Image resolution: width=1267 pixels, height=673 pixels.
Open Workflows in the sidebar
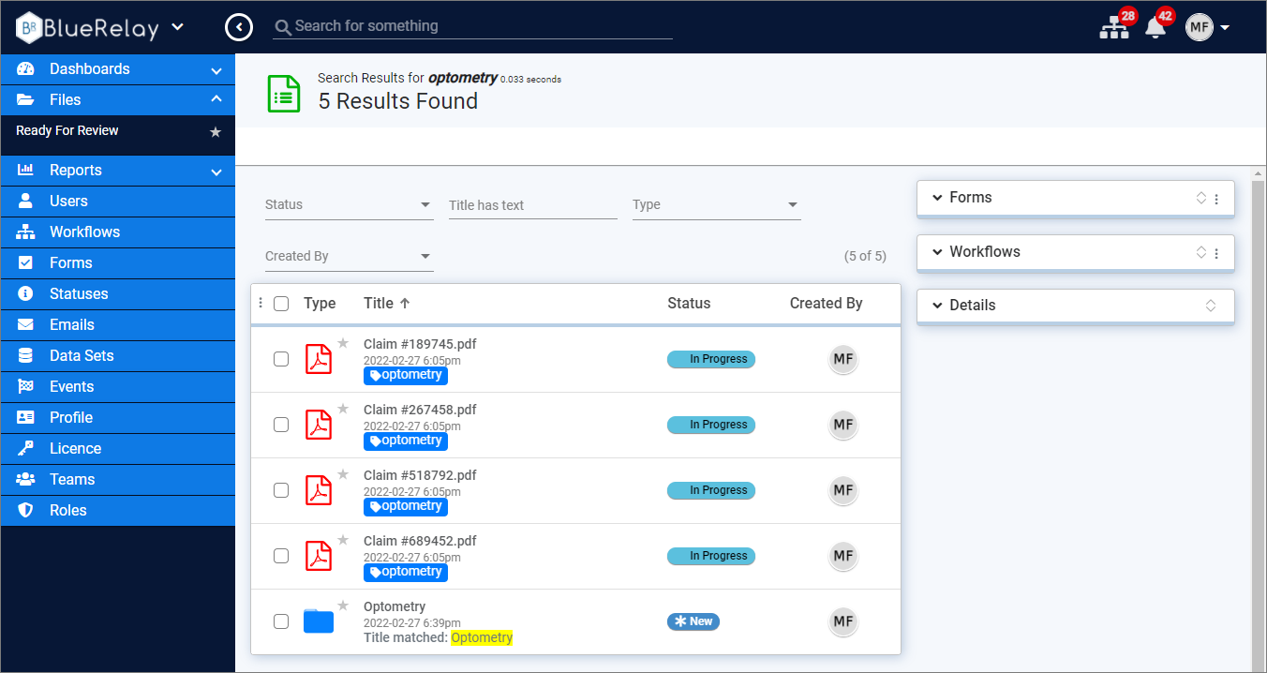[117, 232]
